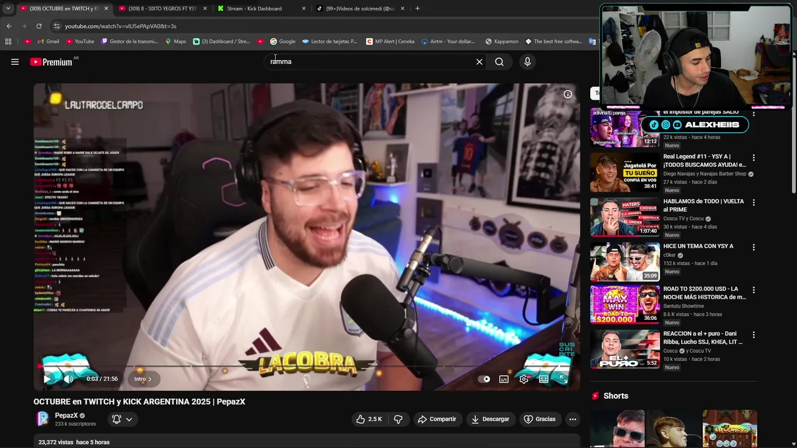The height and width of the screenshot is (448, 797).
Task: Open player settings gear icon
Action: 524,379
